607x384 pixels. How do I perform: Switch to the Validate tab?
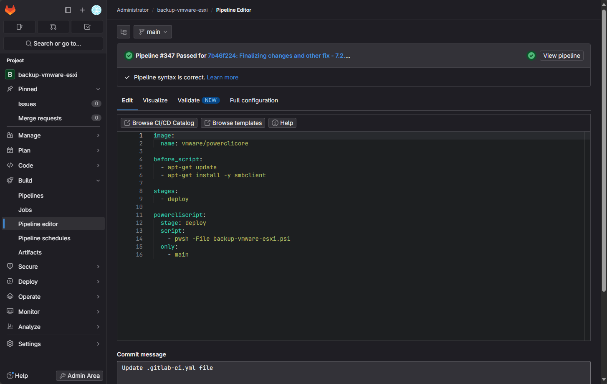tap(189, 100)
